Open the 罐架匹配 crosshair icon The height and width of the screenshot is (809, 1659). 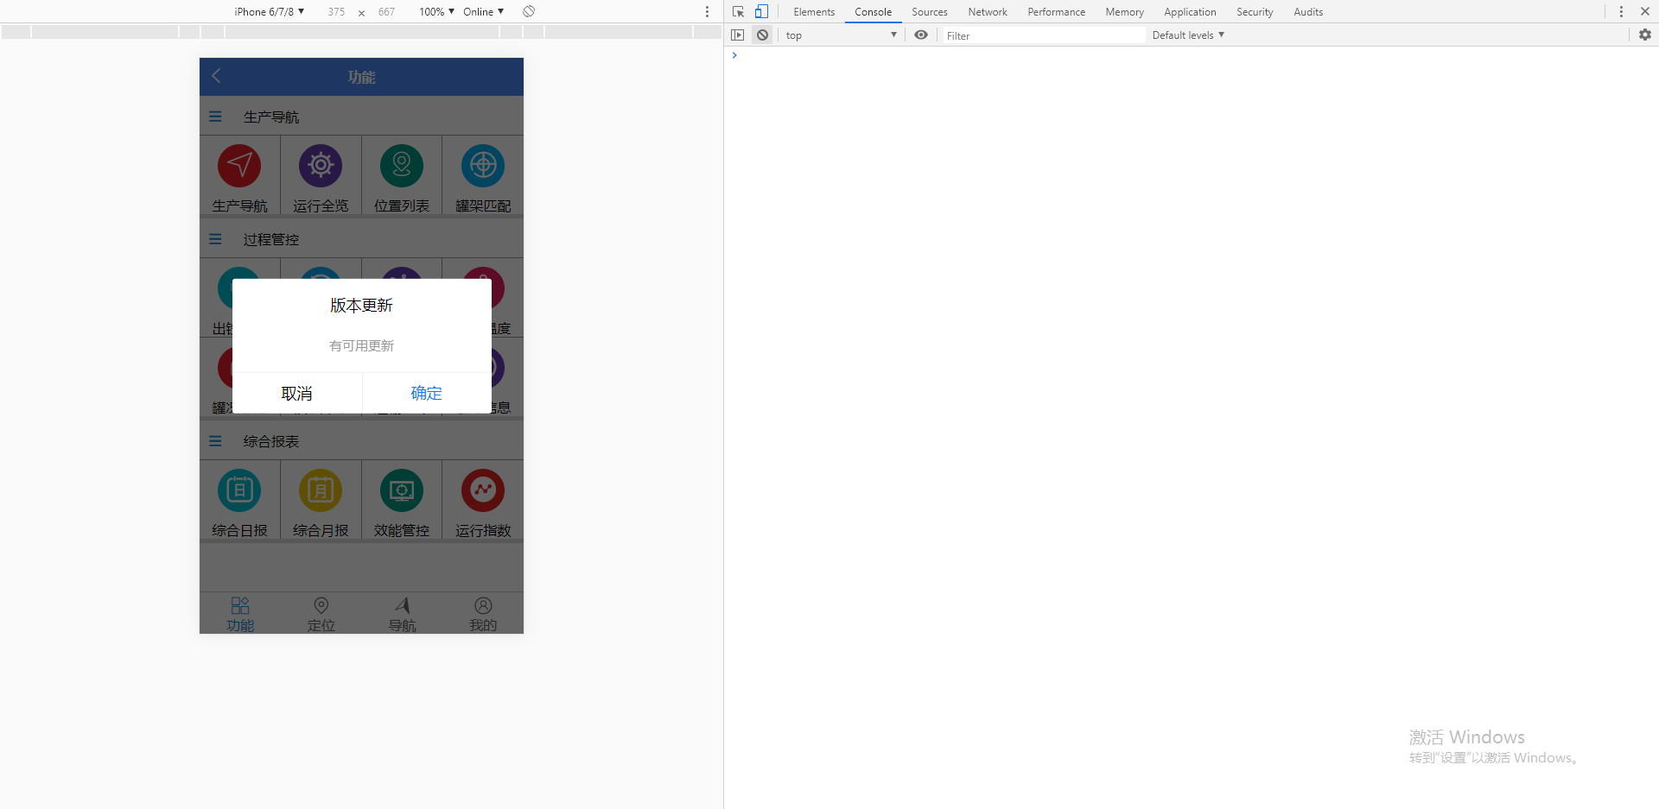483,166
